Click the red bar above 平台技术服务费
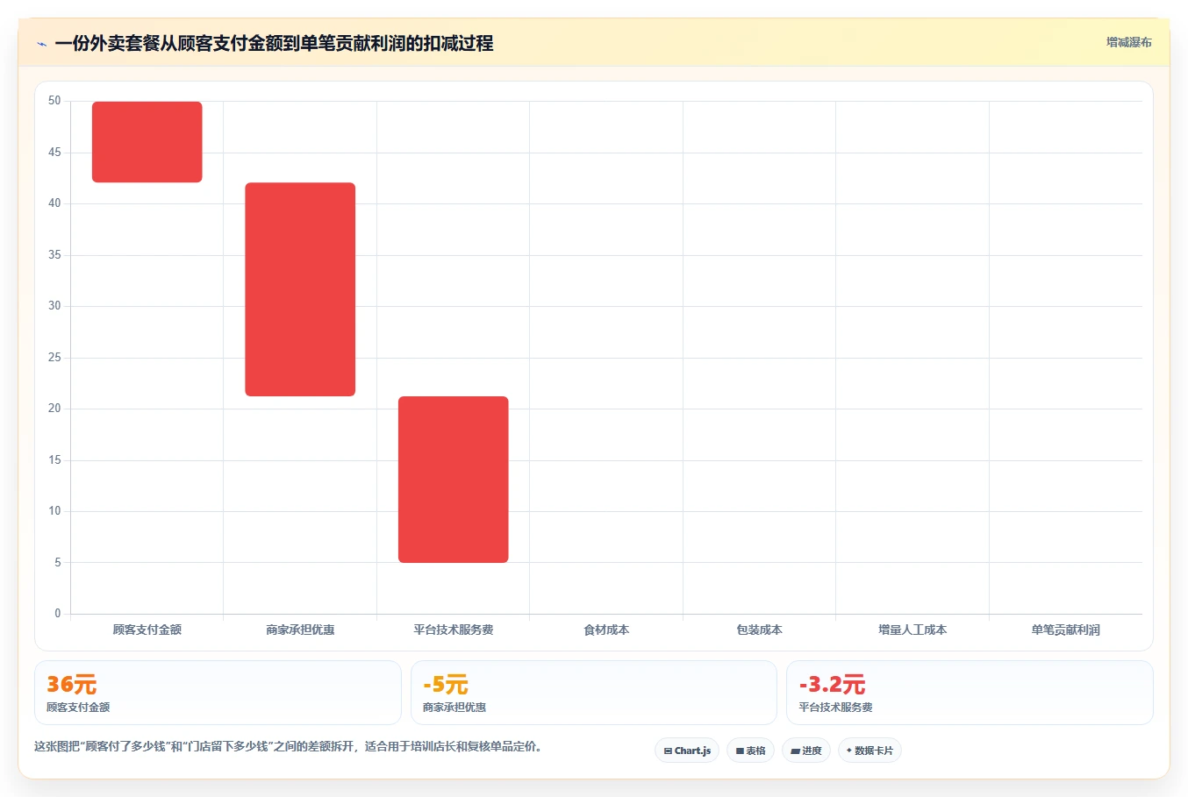 (454, 480)
